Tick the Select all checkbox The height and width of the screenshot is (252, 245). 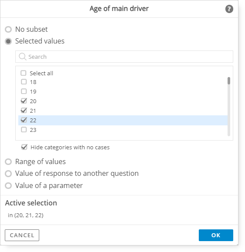(x=24, y=73)
